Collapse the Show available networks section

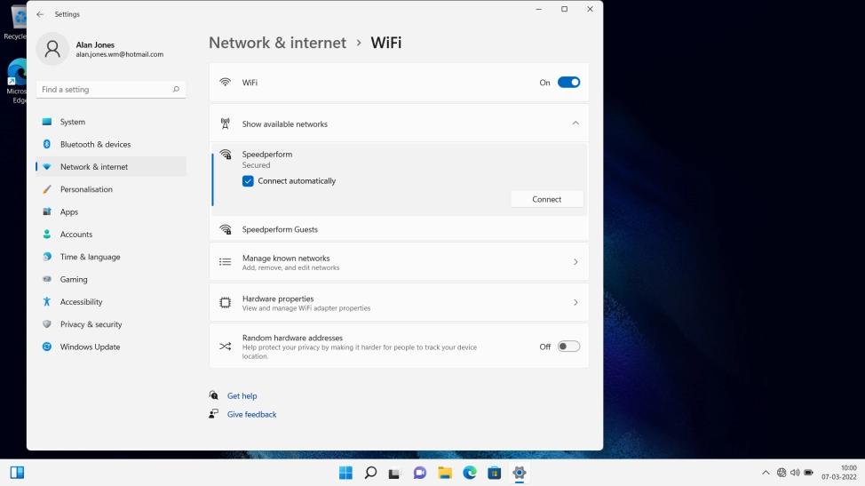(x=575, y=123)
